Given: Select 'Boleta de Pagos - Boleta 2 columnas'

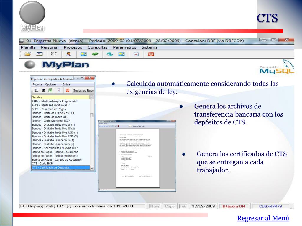Looking at the screenshot, I should 60,152.
